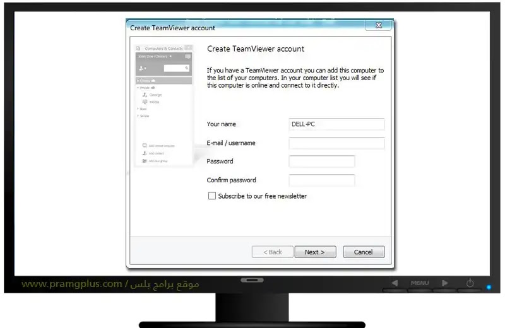The height and width of the screenshot is (328, 505).
Task: Click the Create TeamViewer account heading text
Action: click(256, 49)
